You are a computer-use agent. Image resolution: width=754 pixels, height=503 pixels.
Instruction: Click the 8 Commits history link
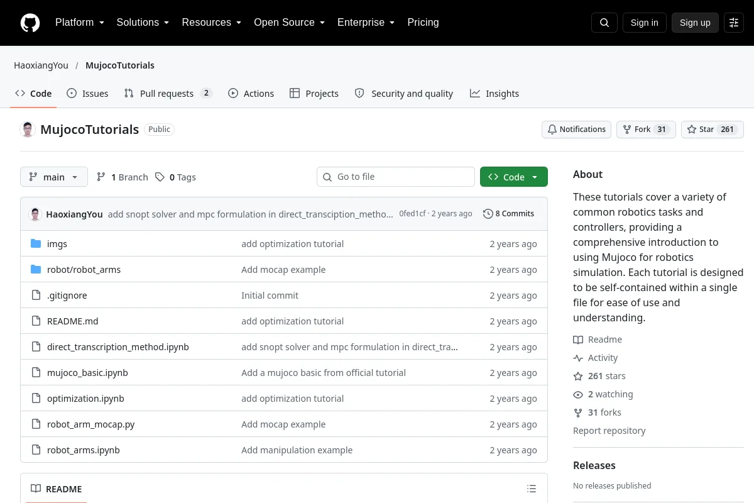tap(509, 214)
